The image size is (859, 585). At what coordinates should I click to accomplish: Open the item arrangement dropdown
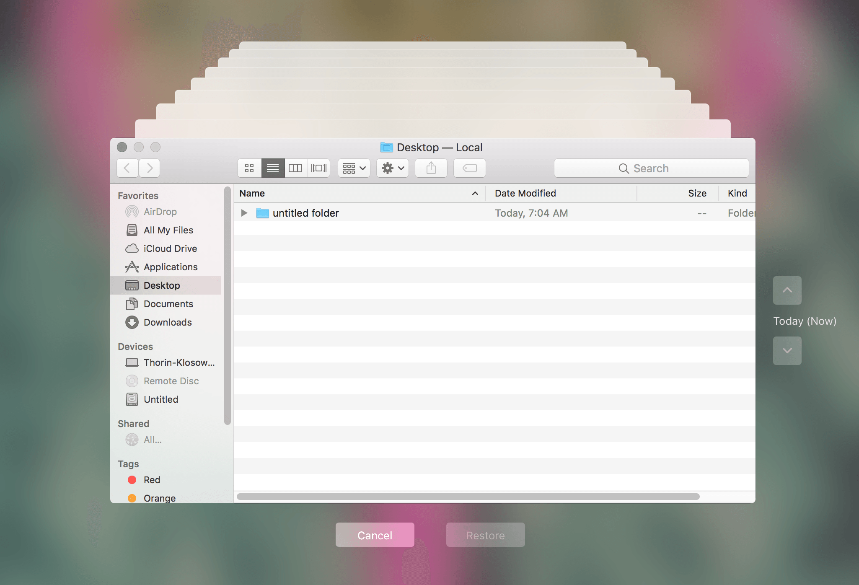click(x=354, y=168)
